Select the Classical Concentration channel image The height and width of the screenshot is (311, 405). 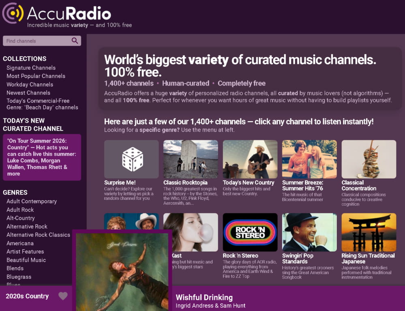pyautogui.click(x=369, y=159)
